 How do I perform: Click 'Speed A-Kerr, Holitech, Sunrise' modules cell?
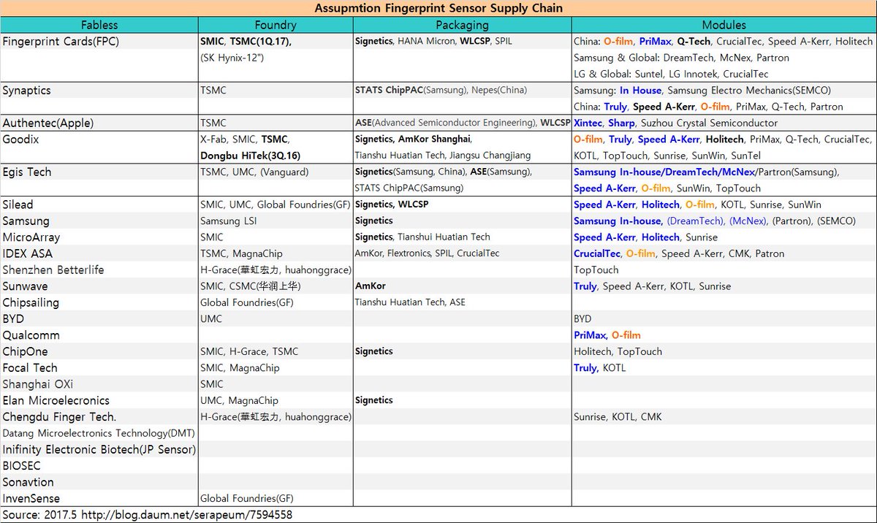645,237
